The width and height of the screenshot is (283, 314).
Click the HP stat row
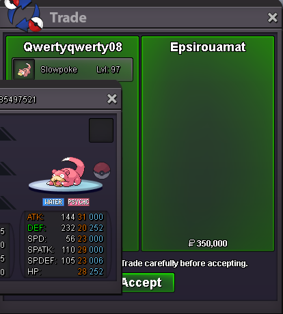65,272
